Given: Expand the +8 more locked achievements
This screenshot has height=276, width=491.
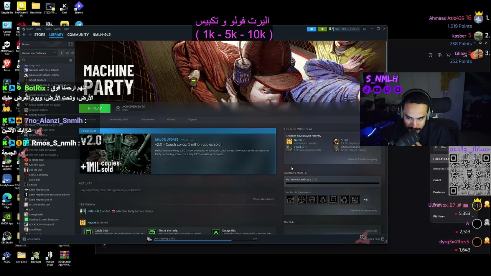Looking at the screenshot, I should tap(366, 200).
